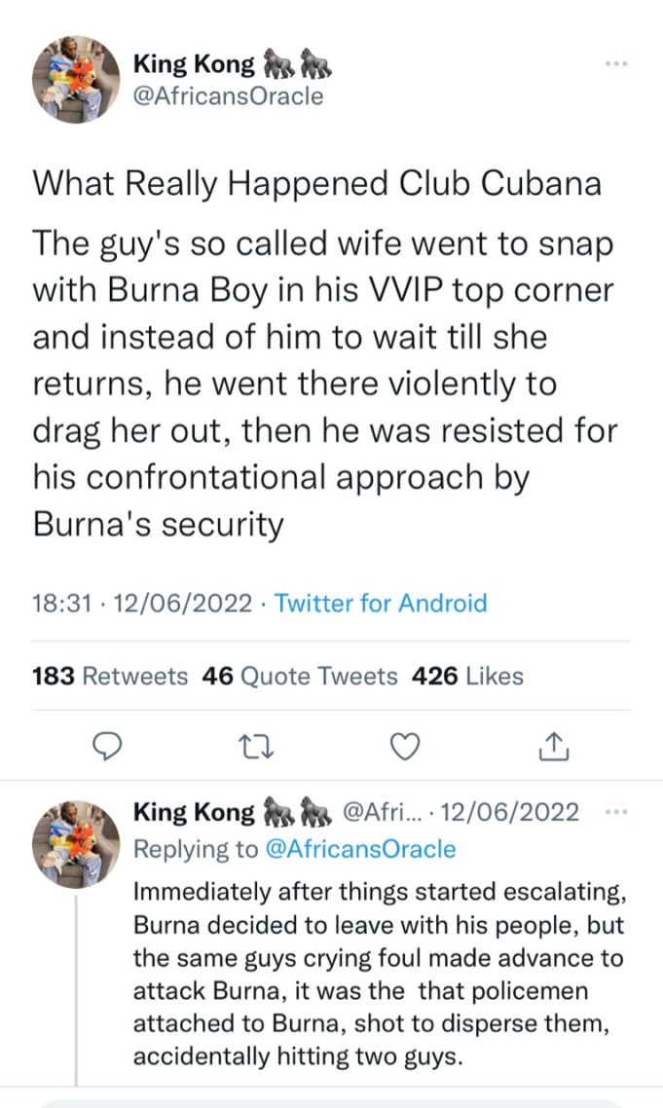Retweet the Club Cubana tweet
663x1108 pixels.
[x=256, y=746]
